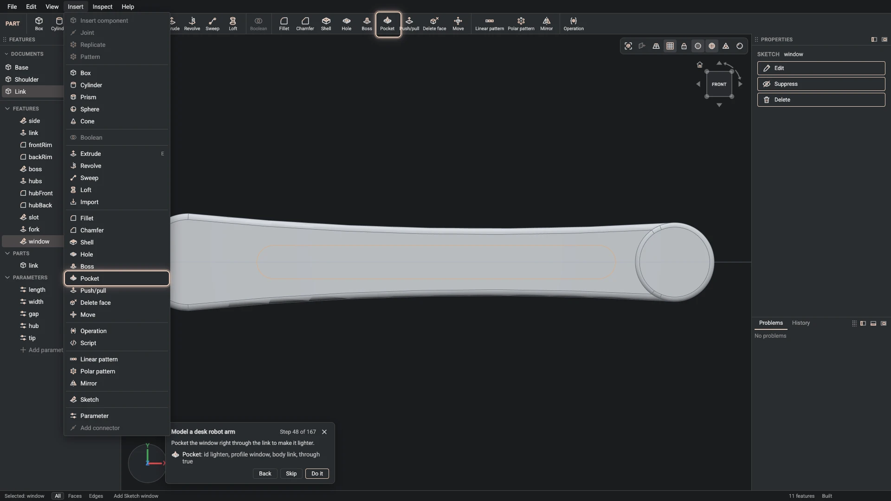The height and width of the screenshot is (501, 891).
Task: Choose Sketch from the Insert menu
Action: tap(117, 399)
